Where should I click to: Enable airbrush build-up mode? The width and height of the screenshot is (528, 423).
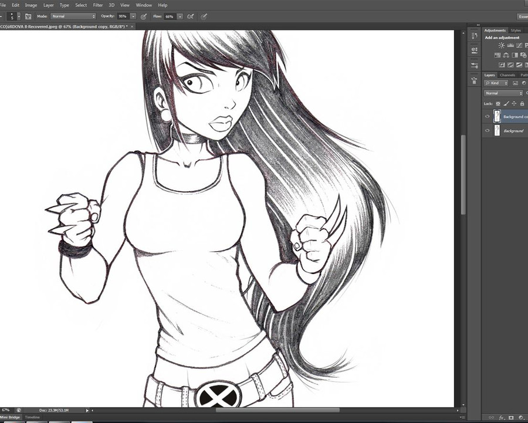(x=191, y=16)
